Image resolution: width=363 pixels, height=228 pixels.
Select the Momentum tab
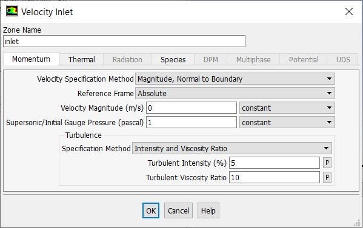pyautogui.click(x=32, y=59)
